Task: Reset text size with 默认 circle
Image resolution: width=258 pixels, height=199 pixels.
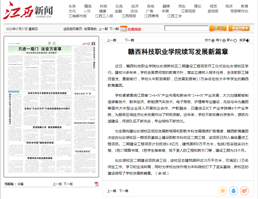Action: [235, 40]
